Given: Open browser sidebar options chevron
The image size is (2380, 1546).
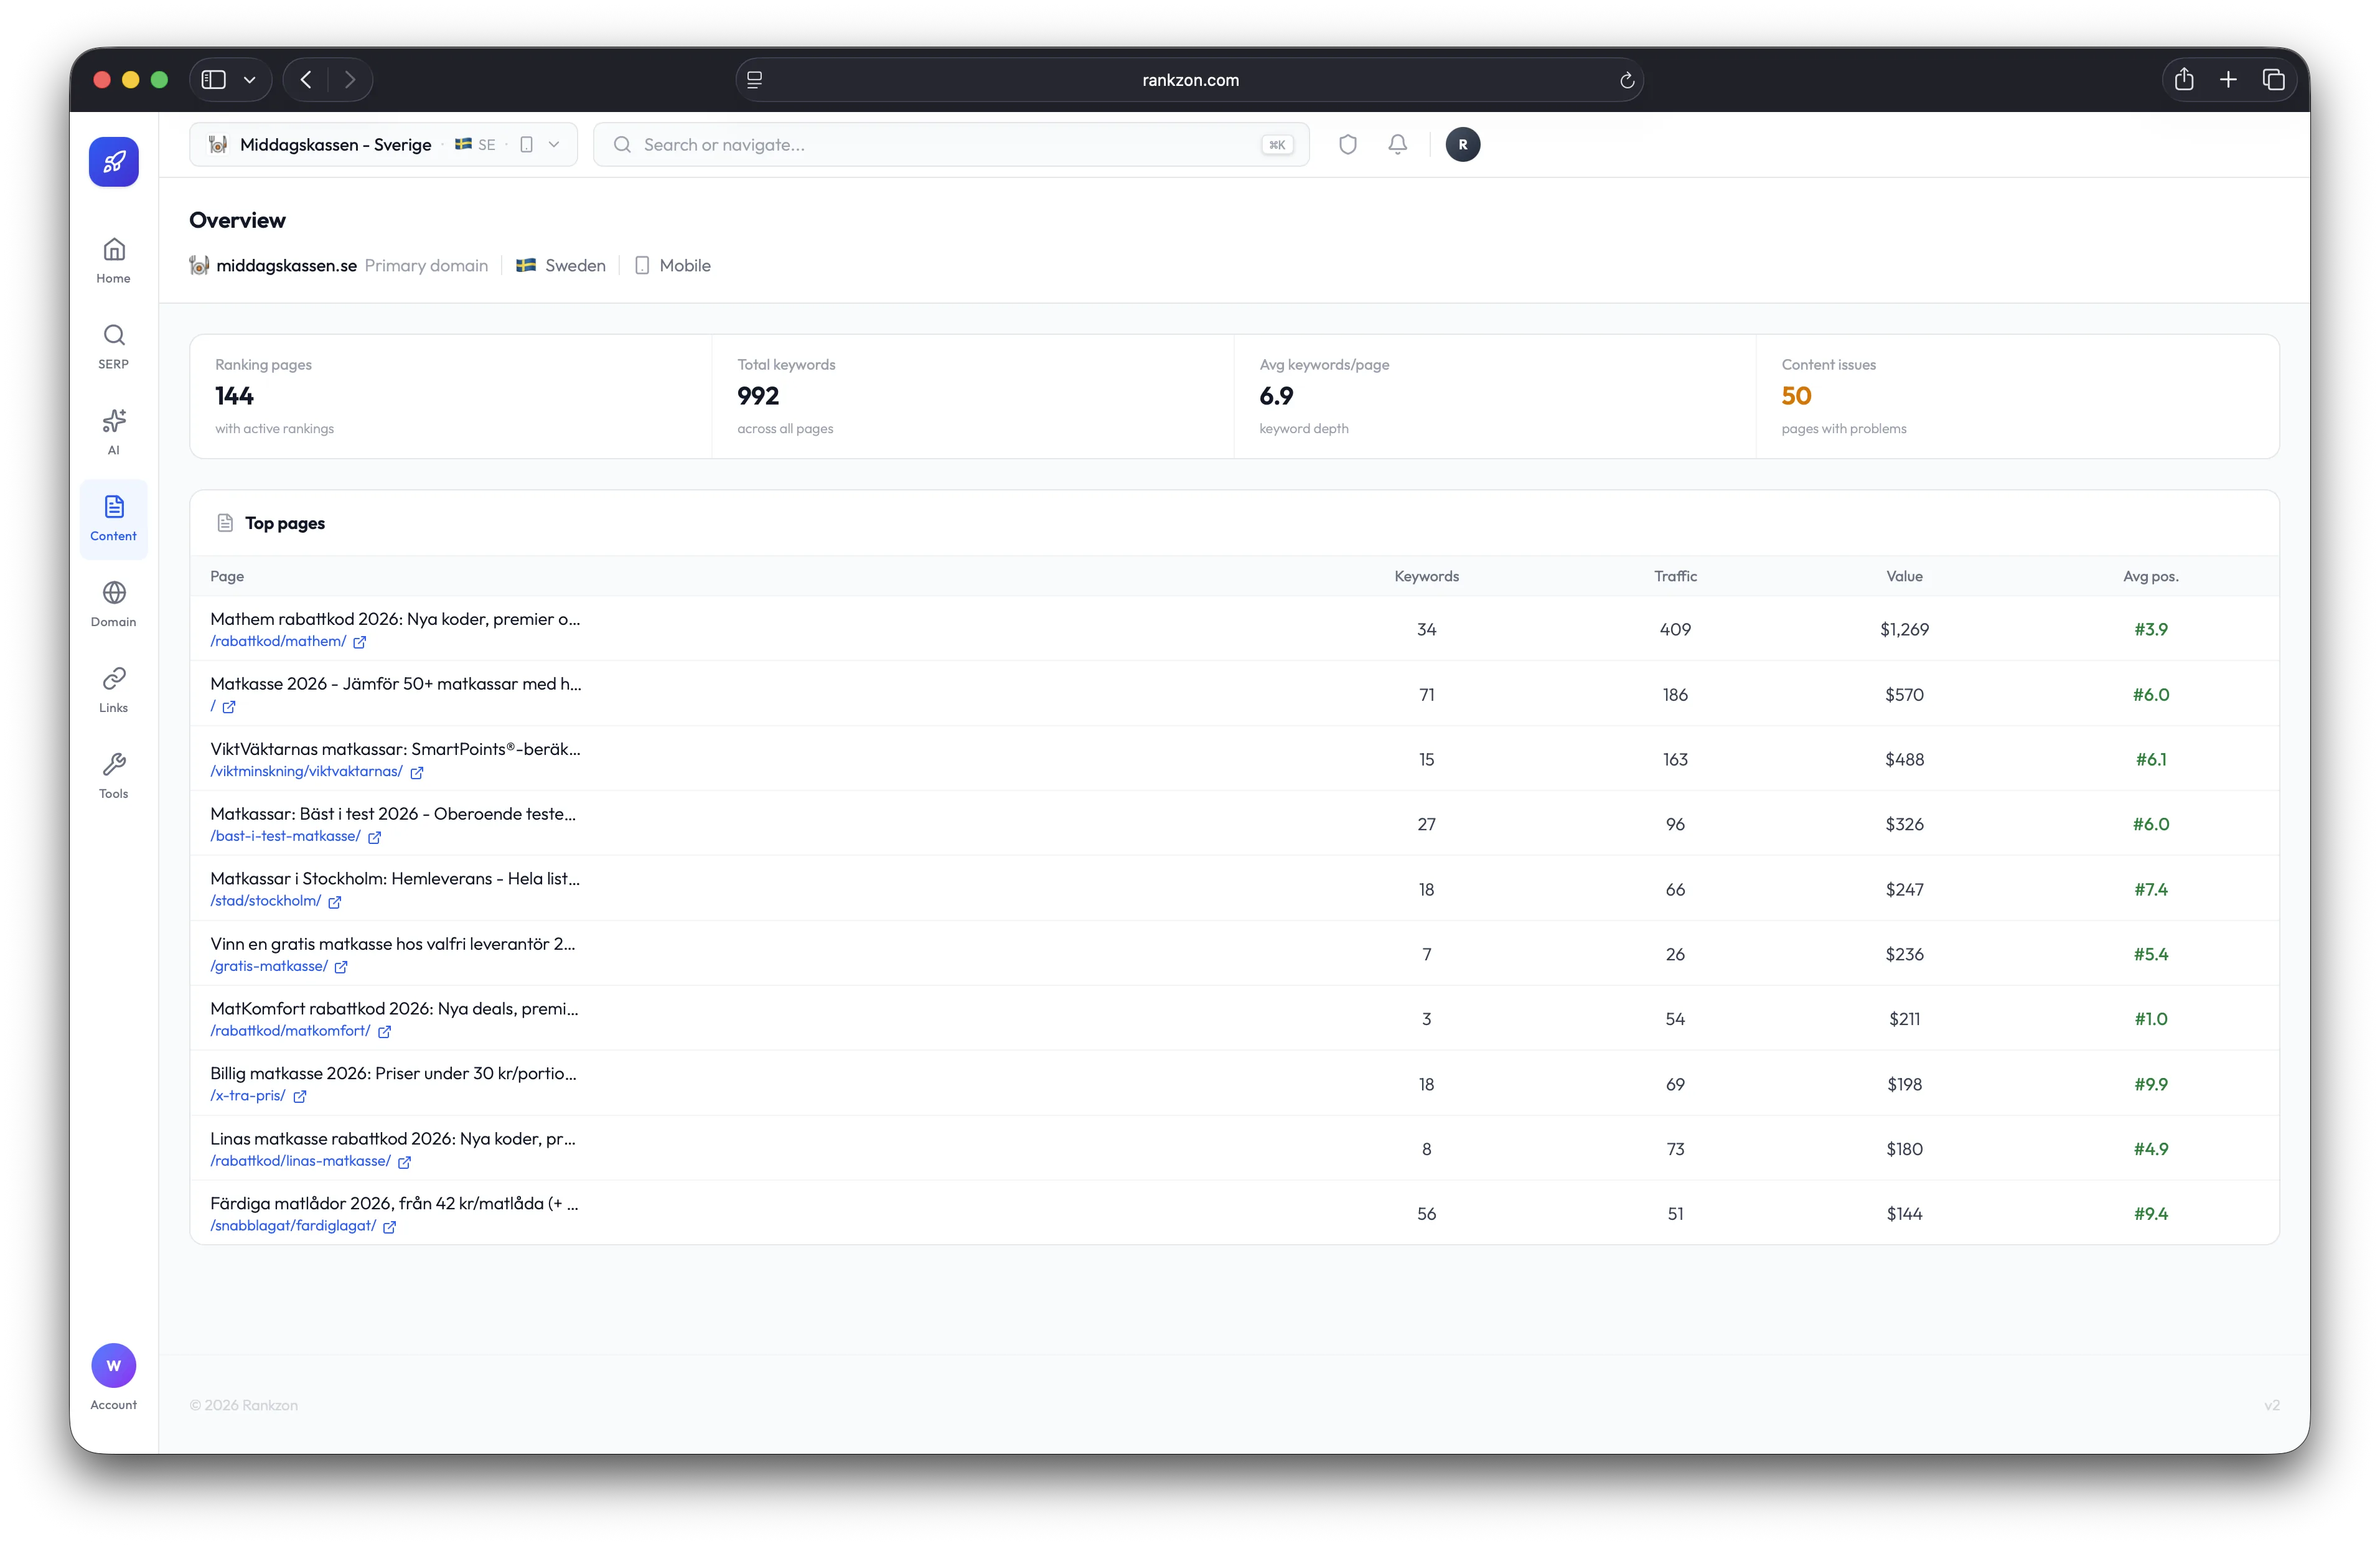Looking at the screenshot, I should [250, 80].
